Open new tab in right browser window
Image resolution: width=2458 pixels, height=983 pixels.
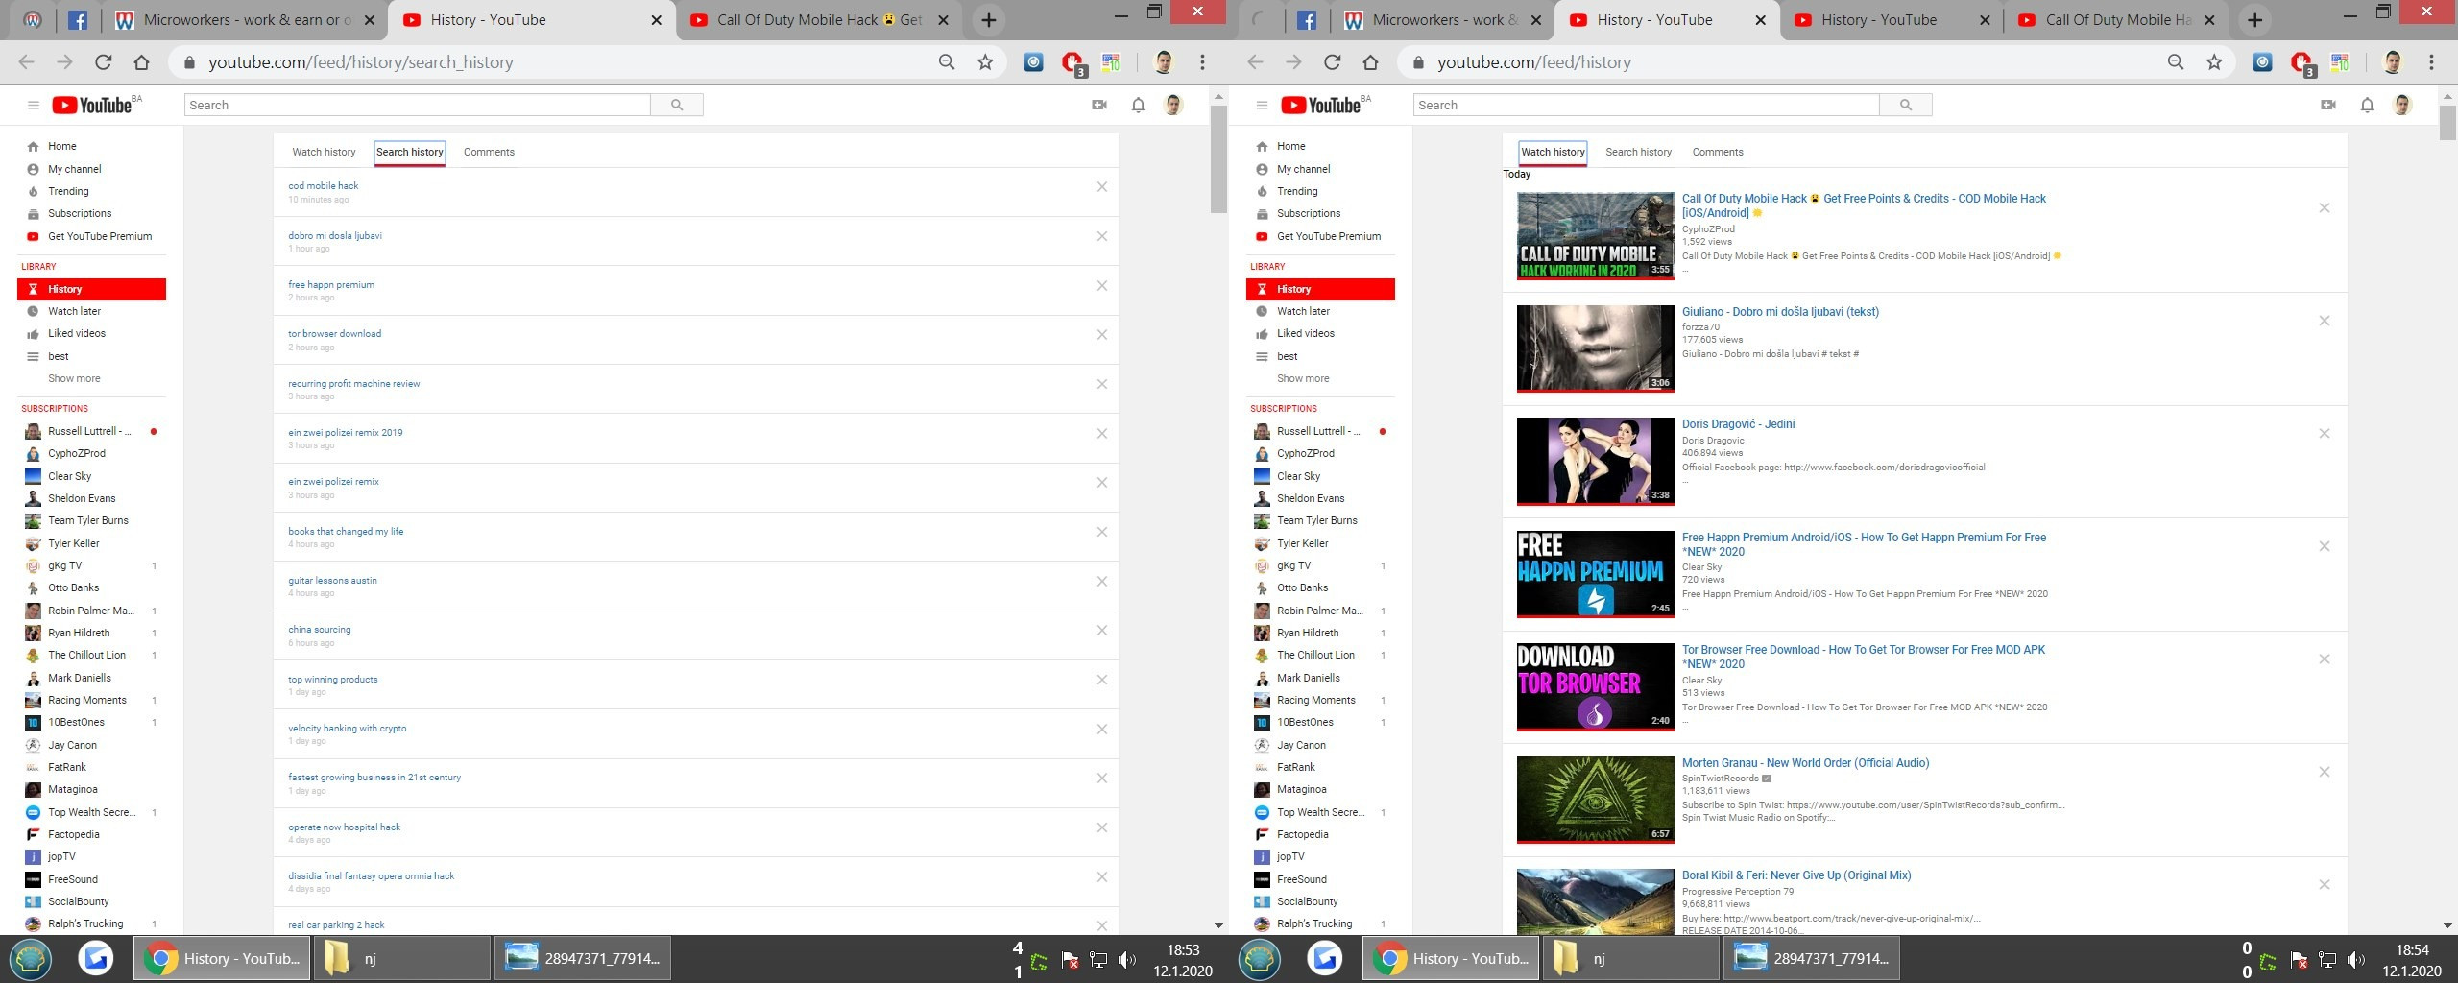pyautogui.click(x=2255, y=20)
